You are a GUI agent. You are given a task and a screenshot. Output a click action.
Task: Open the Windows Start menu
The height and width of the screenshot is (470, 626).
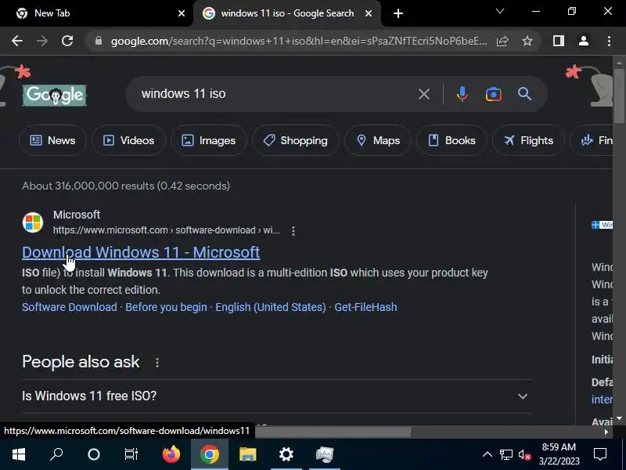tap(19, 454)
